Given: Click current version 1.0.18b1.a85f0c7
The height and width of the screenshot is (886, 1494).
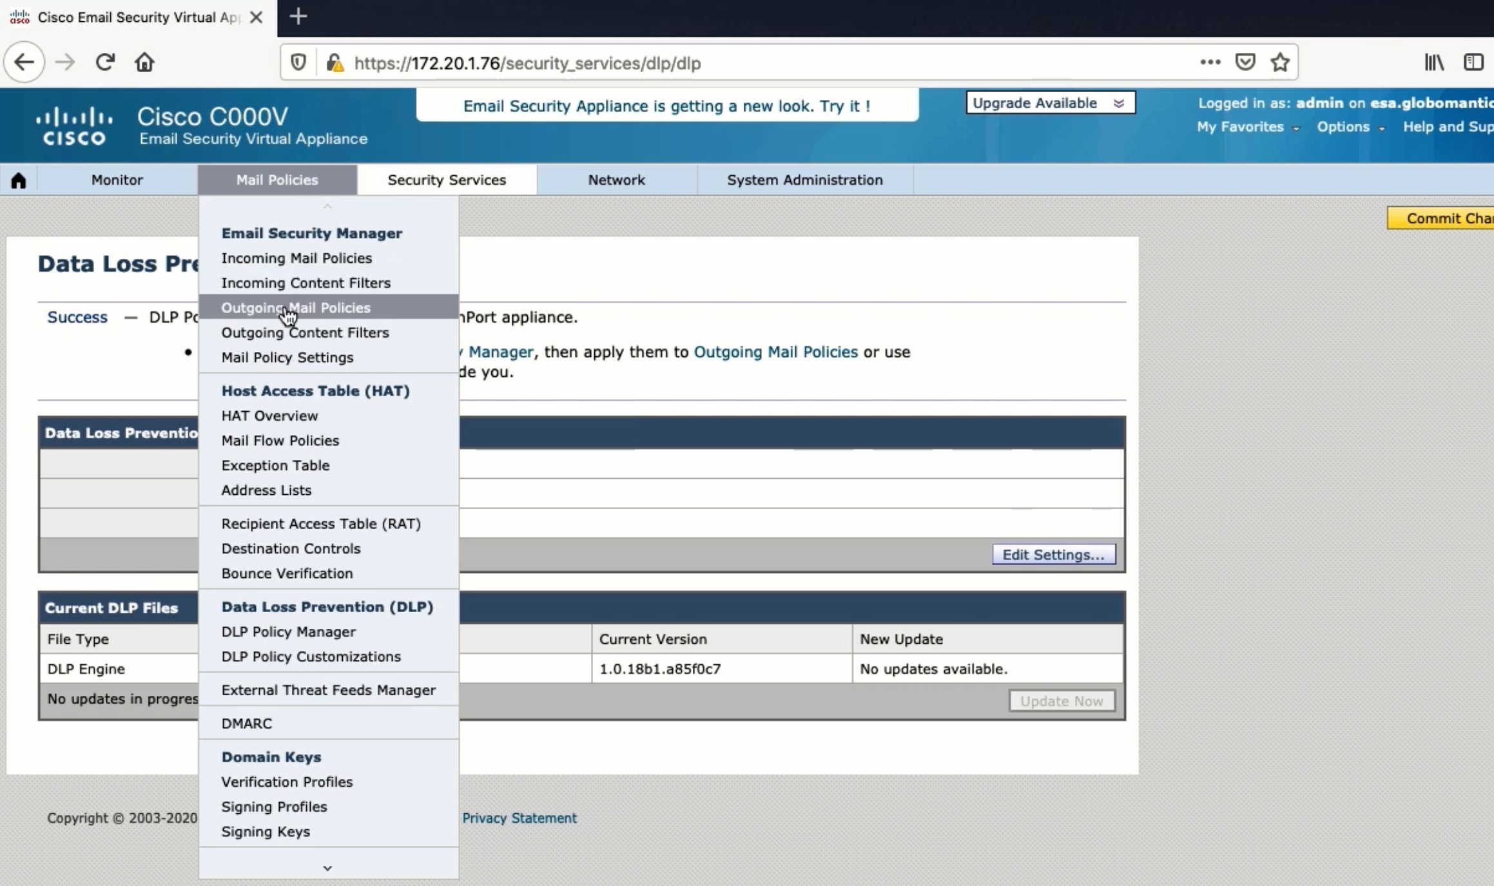Looking at the screenshot, I should pos(660,669).
